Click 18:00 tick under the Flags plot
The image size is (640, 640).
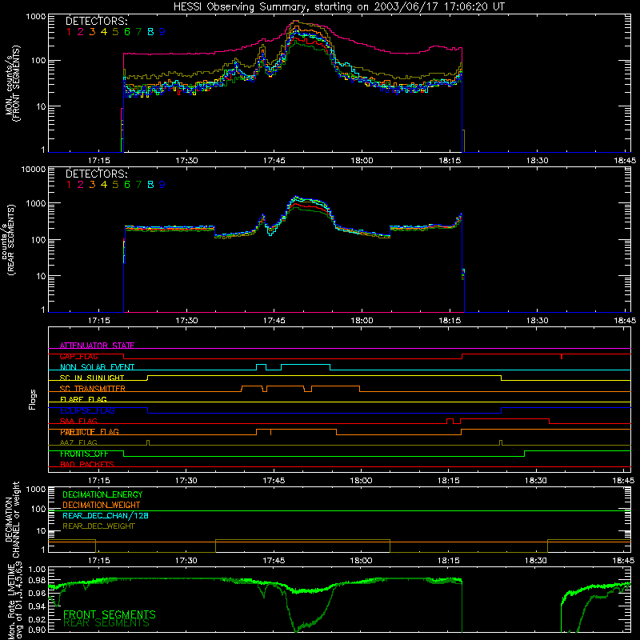(361, 481)
